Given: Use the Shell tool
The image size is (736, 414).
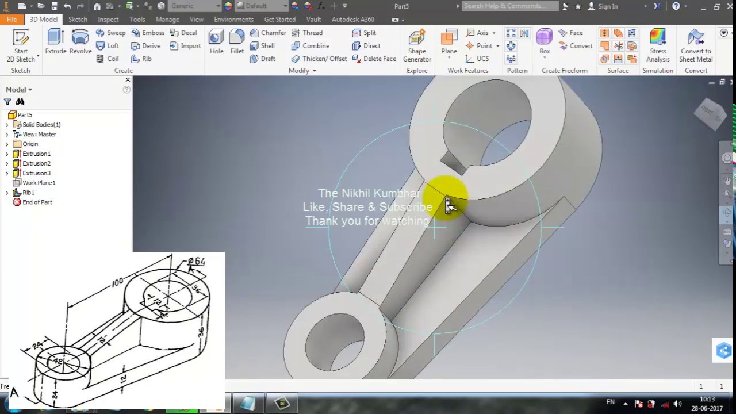Looking at the screenshot, I should [262, 46].
